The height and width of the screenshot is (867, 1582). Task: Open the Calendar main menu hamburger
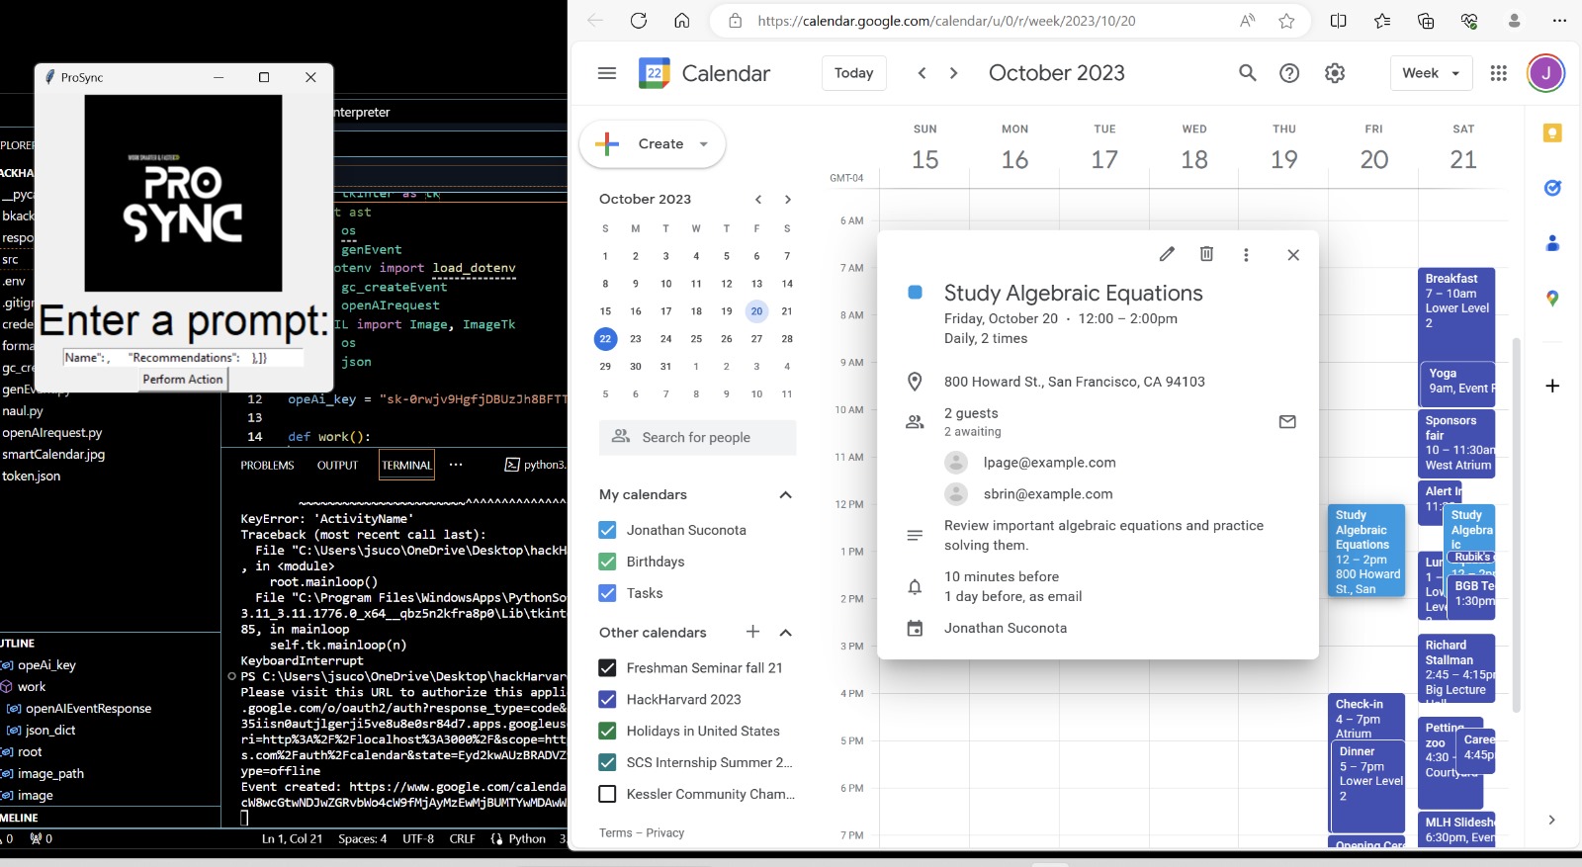click(x=607, y=73)
